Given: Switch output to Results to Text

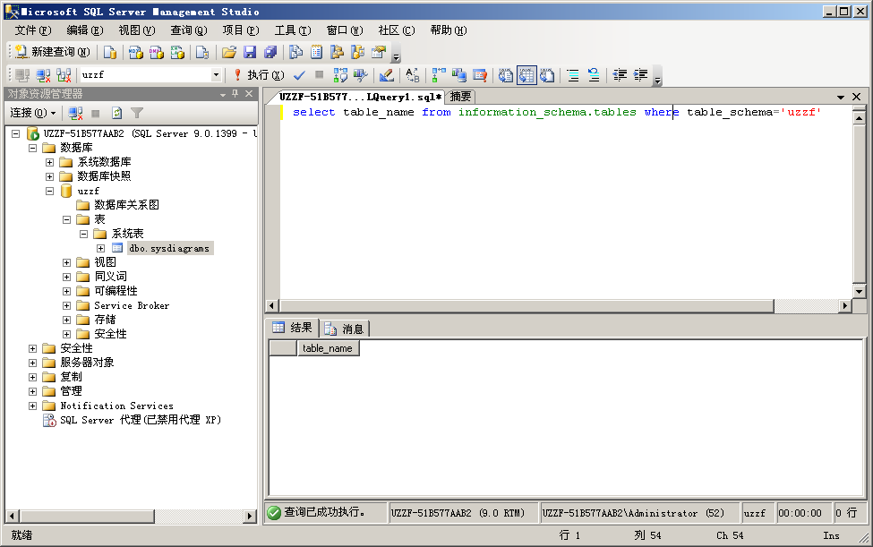Looking at the screenshot, I should click(x=506, y=75).
